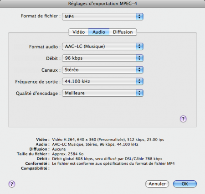Click blue arrows on Format de fichier popup
The height and width of the screenshot is (194, 205).
point(139,16)
